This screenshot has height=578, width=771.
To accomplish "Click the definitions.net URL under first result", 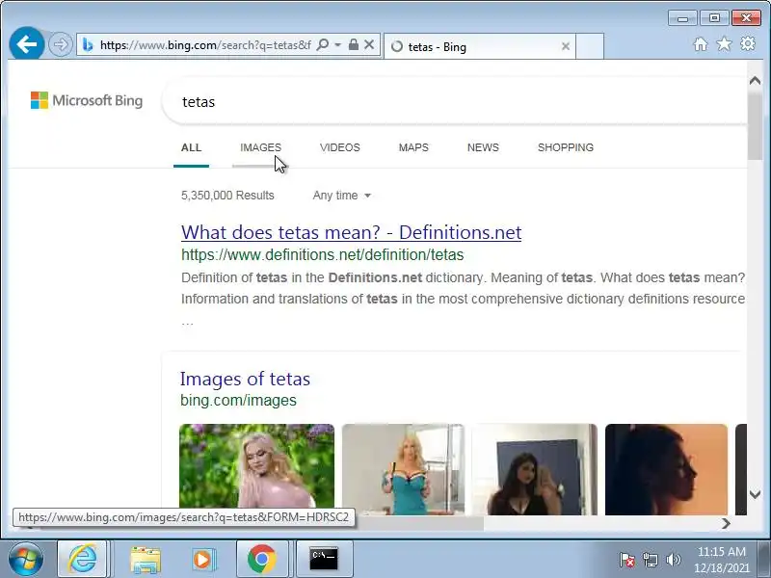I will (x=323, y=255).
